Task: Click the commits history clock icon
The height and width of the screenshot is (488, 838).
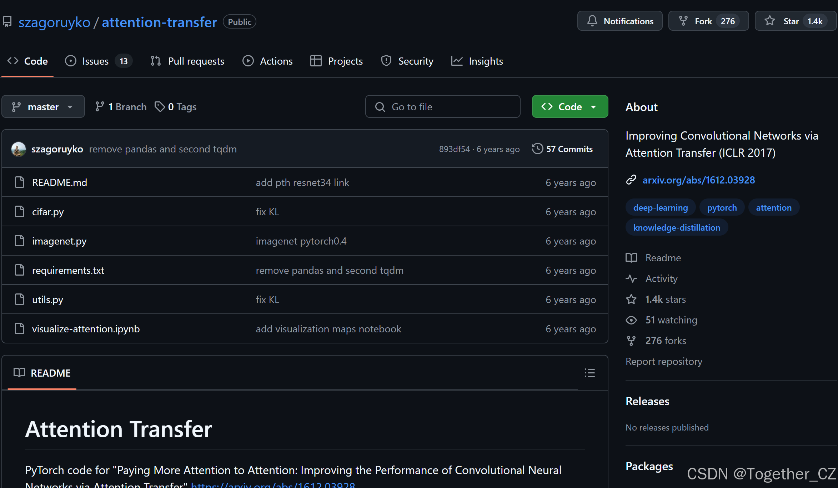Action: click(x=537, y=149)
